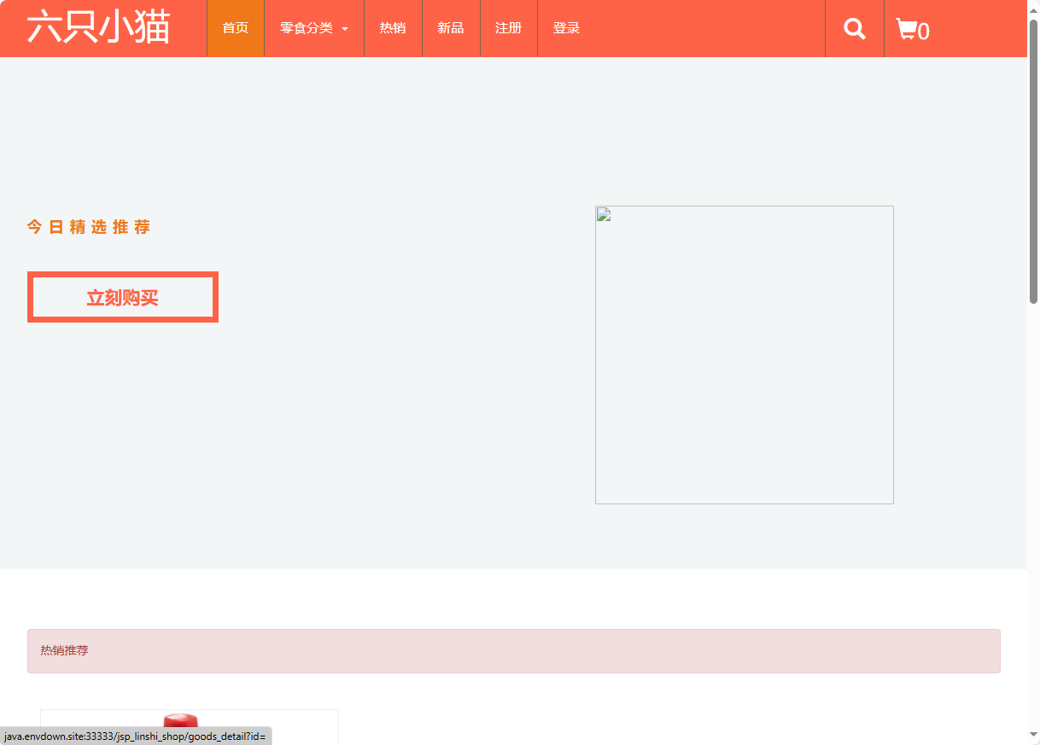The image size is (1040, 745).
Task: Go to the 首页 menu item
Action: tap(236, 28)
